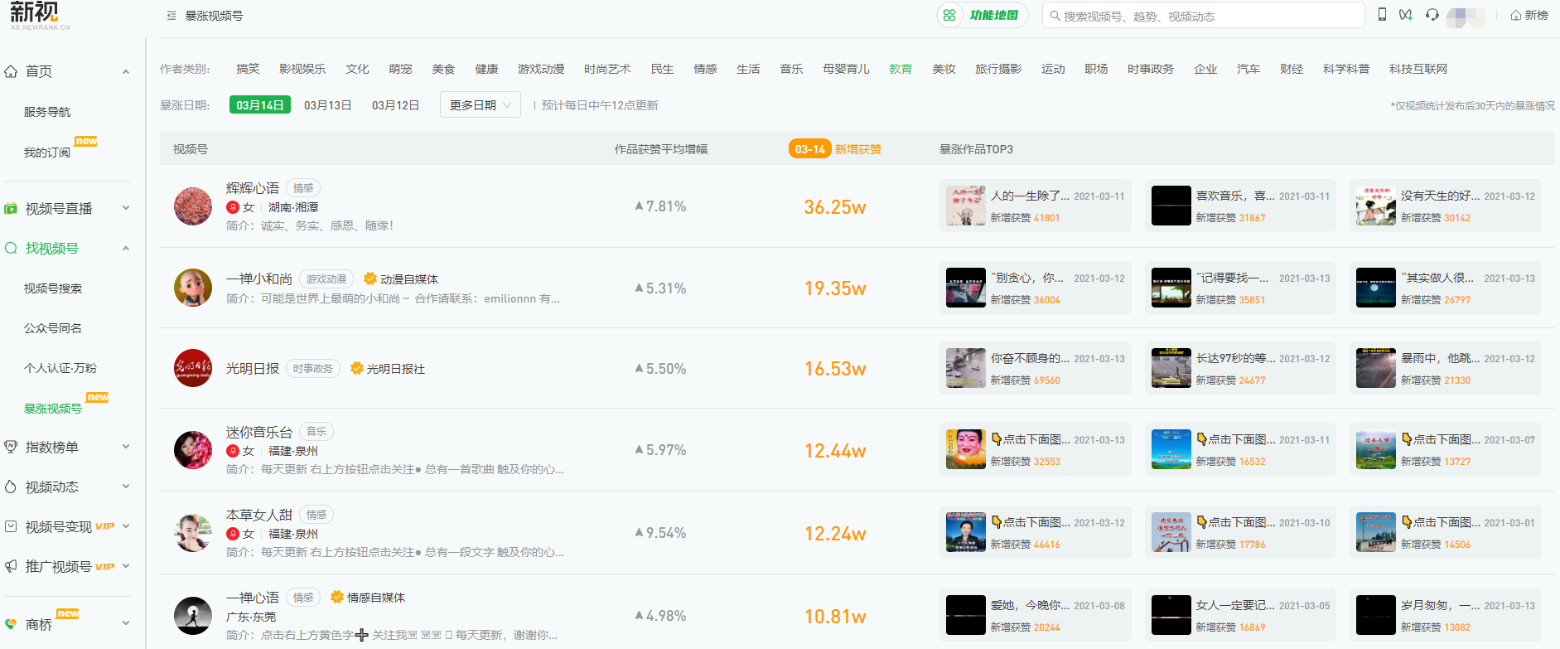Filter by 财经 category
The image size is (1560, 649).
coord(1292,69)
